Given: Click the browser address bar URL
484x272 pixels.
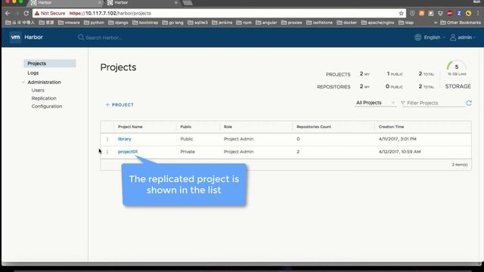Looking at the screenshot, I should pyautogui.click(x=110, y=14).
